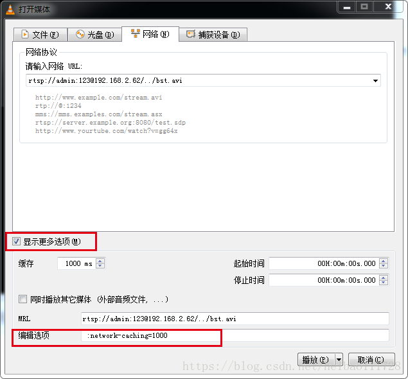The image size is (408, 379).
Task: Decrease 停止时间 with down arrow
Action: tap(384, 283)
